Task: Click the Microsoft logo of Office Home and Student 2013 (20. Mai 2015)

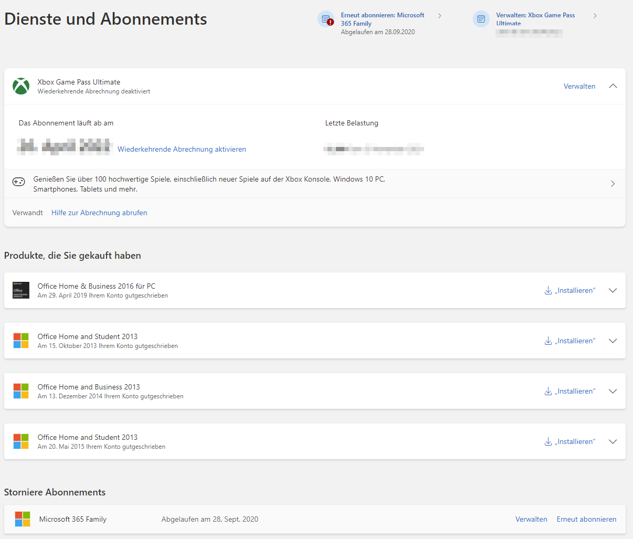Action: coord(21,441)
